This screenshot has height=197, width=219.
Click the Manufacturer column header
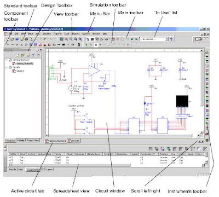pyautogui.click(x=94, y=154)
